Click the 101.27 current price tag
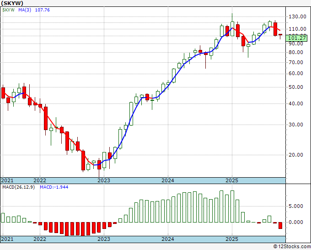This screenshot has height=250, width=311. [x=296, y=38]
